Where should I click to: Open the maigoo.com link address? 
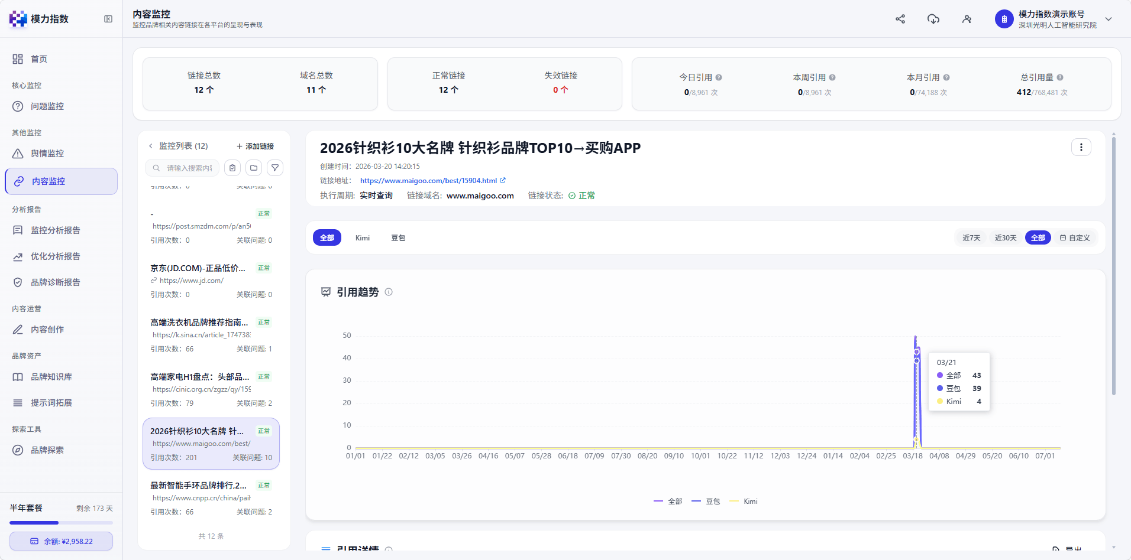click(x=429, y=181)
